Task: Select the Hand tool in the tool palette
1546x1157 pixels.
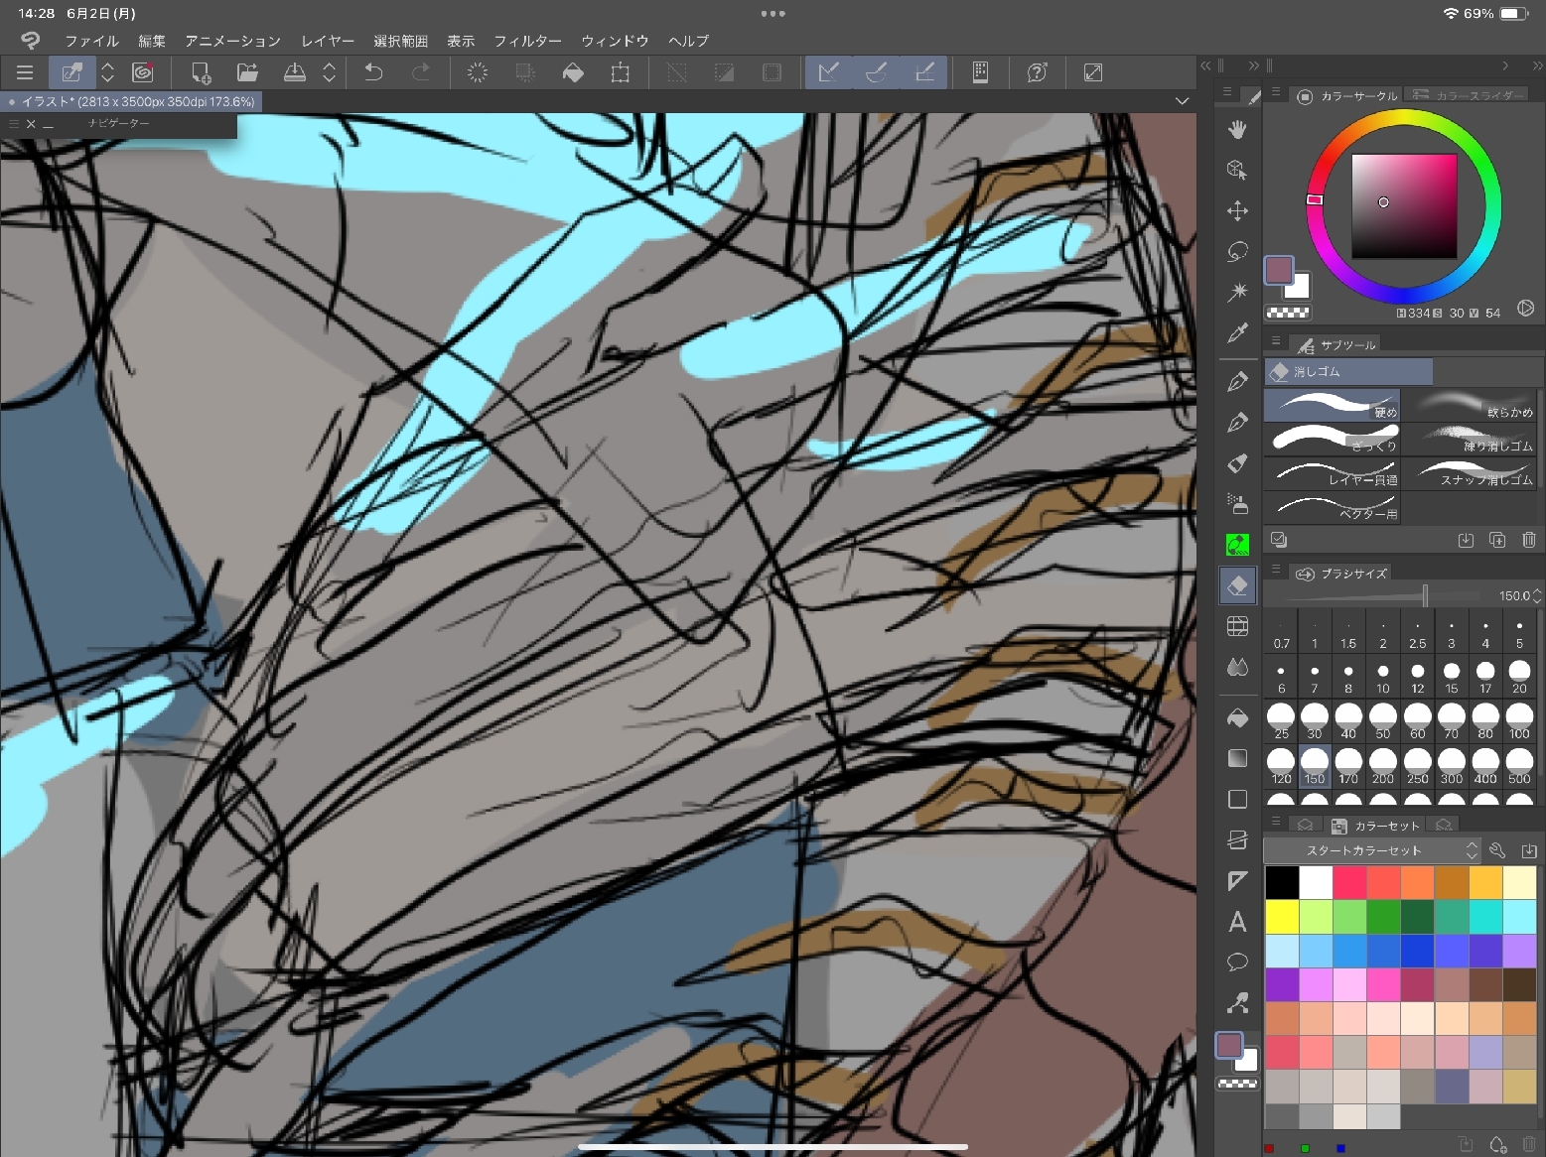Action: 1237,129
